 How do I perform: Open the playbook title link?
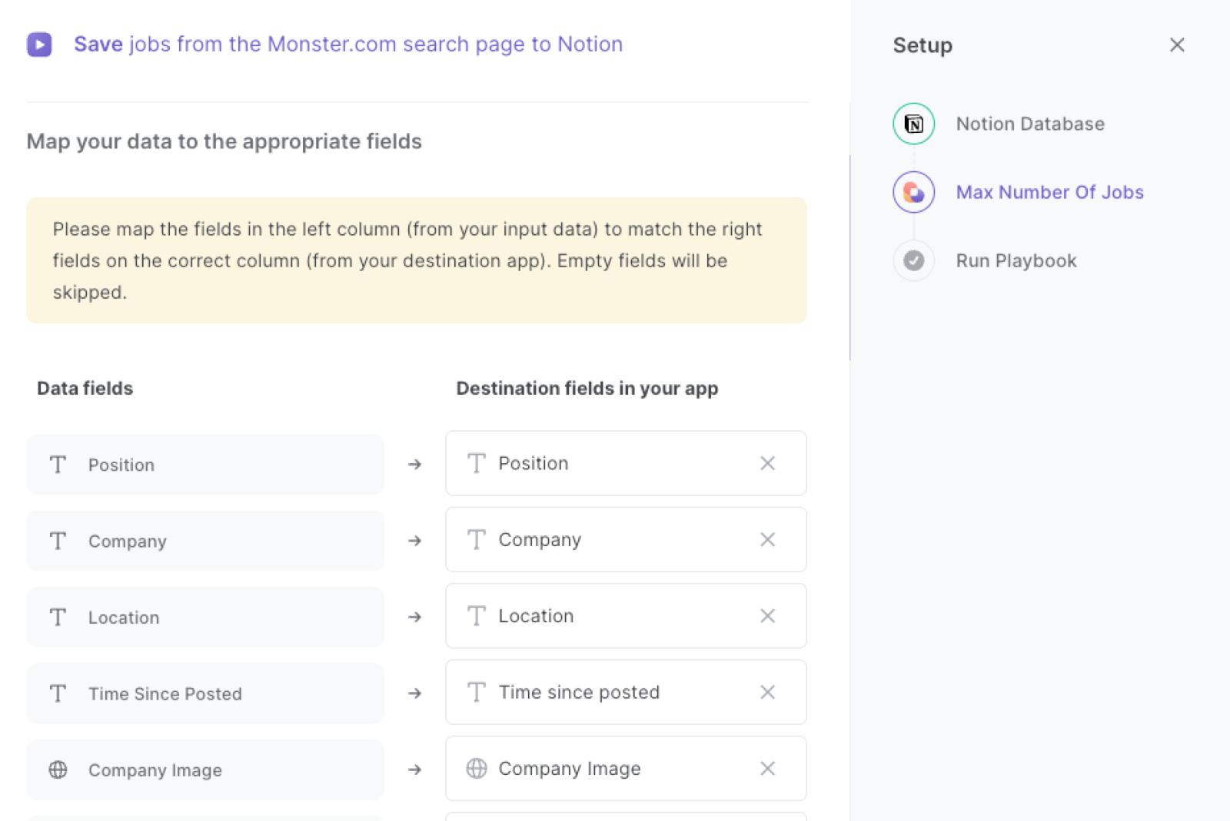(x=348, y=45)
